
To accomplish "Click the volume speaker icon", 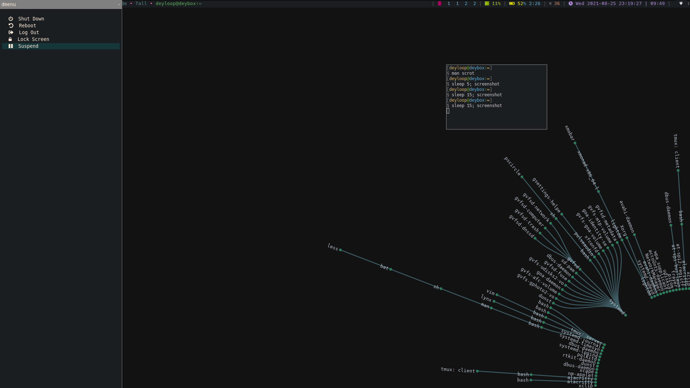I will click(550, 4).
